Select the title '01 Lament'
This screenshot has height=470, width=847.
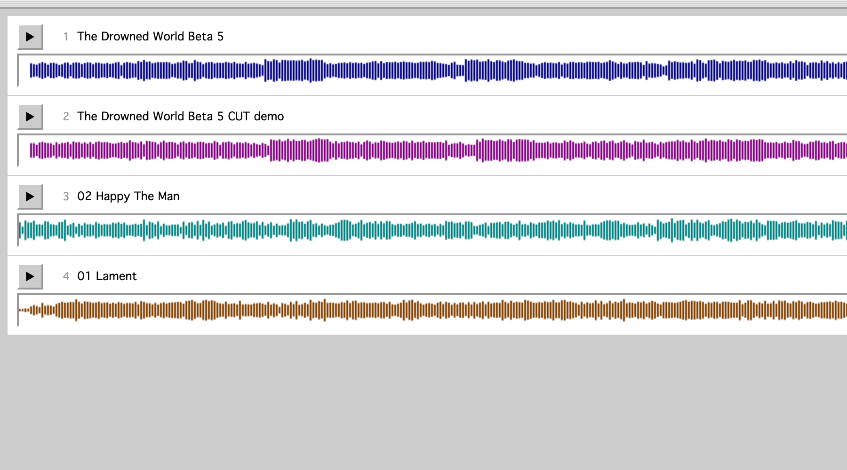click(107, 276)
